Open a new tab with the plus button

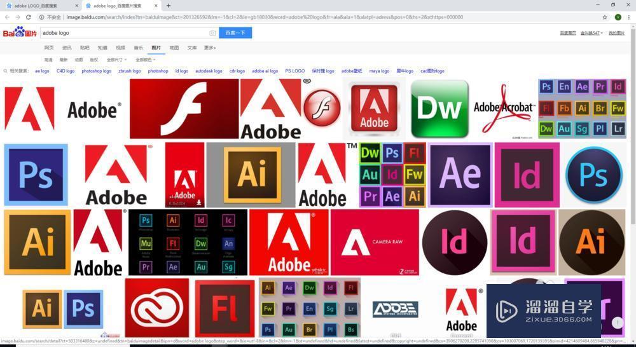(169, 6)
